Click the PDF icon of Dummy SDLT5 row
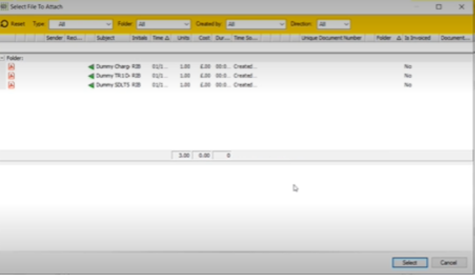475x275 pixels. (12, 85)
